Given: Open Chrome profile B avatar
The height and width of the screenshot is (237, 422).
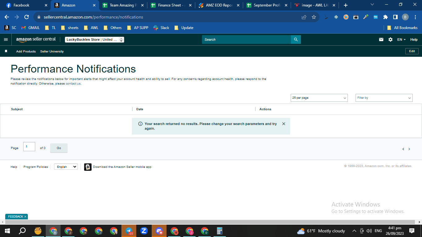Looking at the screenshot, I should [405, 17].
